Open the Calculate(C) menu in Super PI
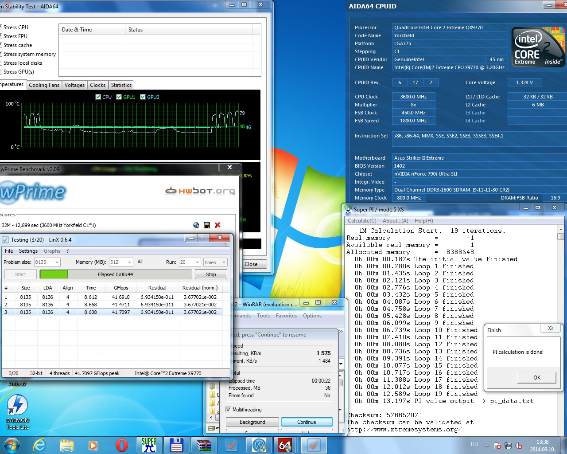This screenshot has width=567, height=454. [x=362, y=221]
